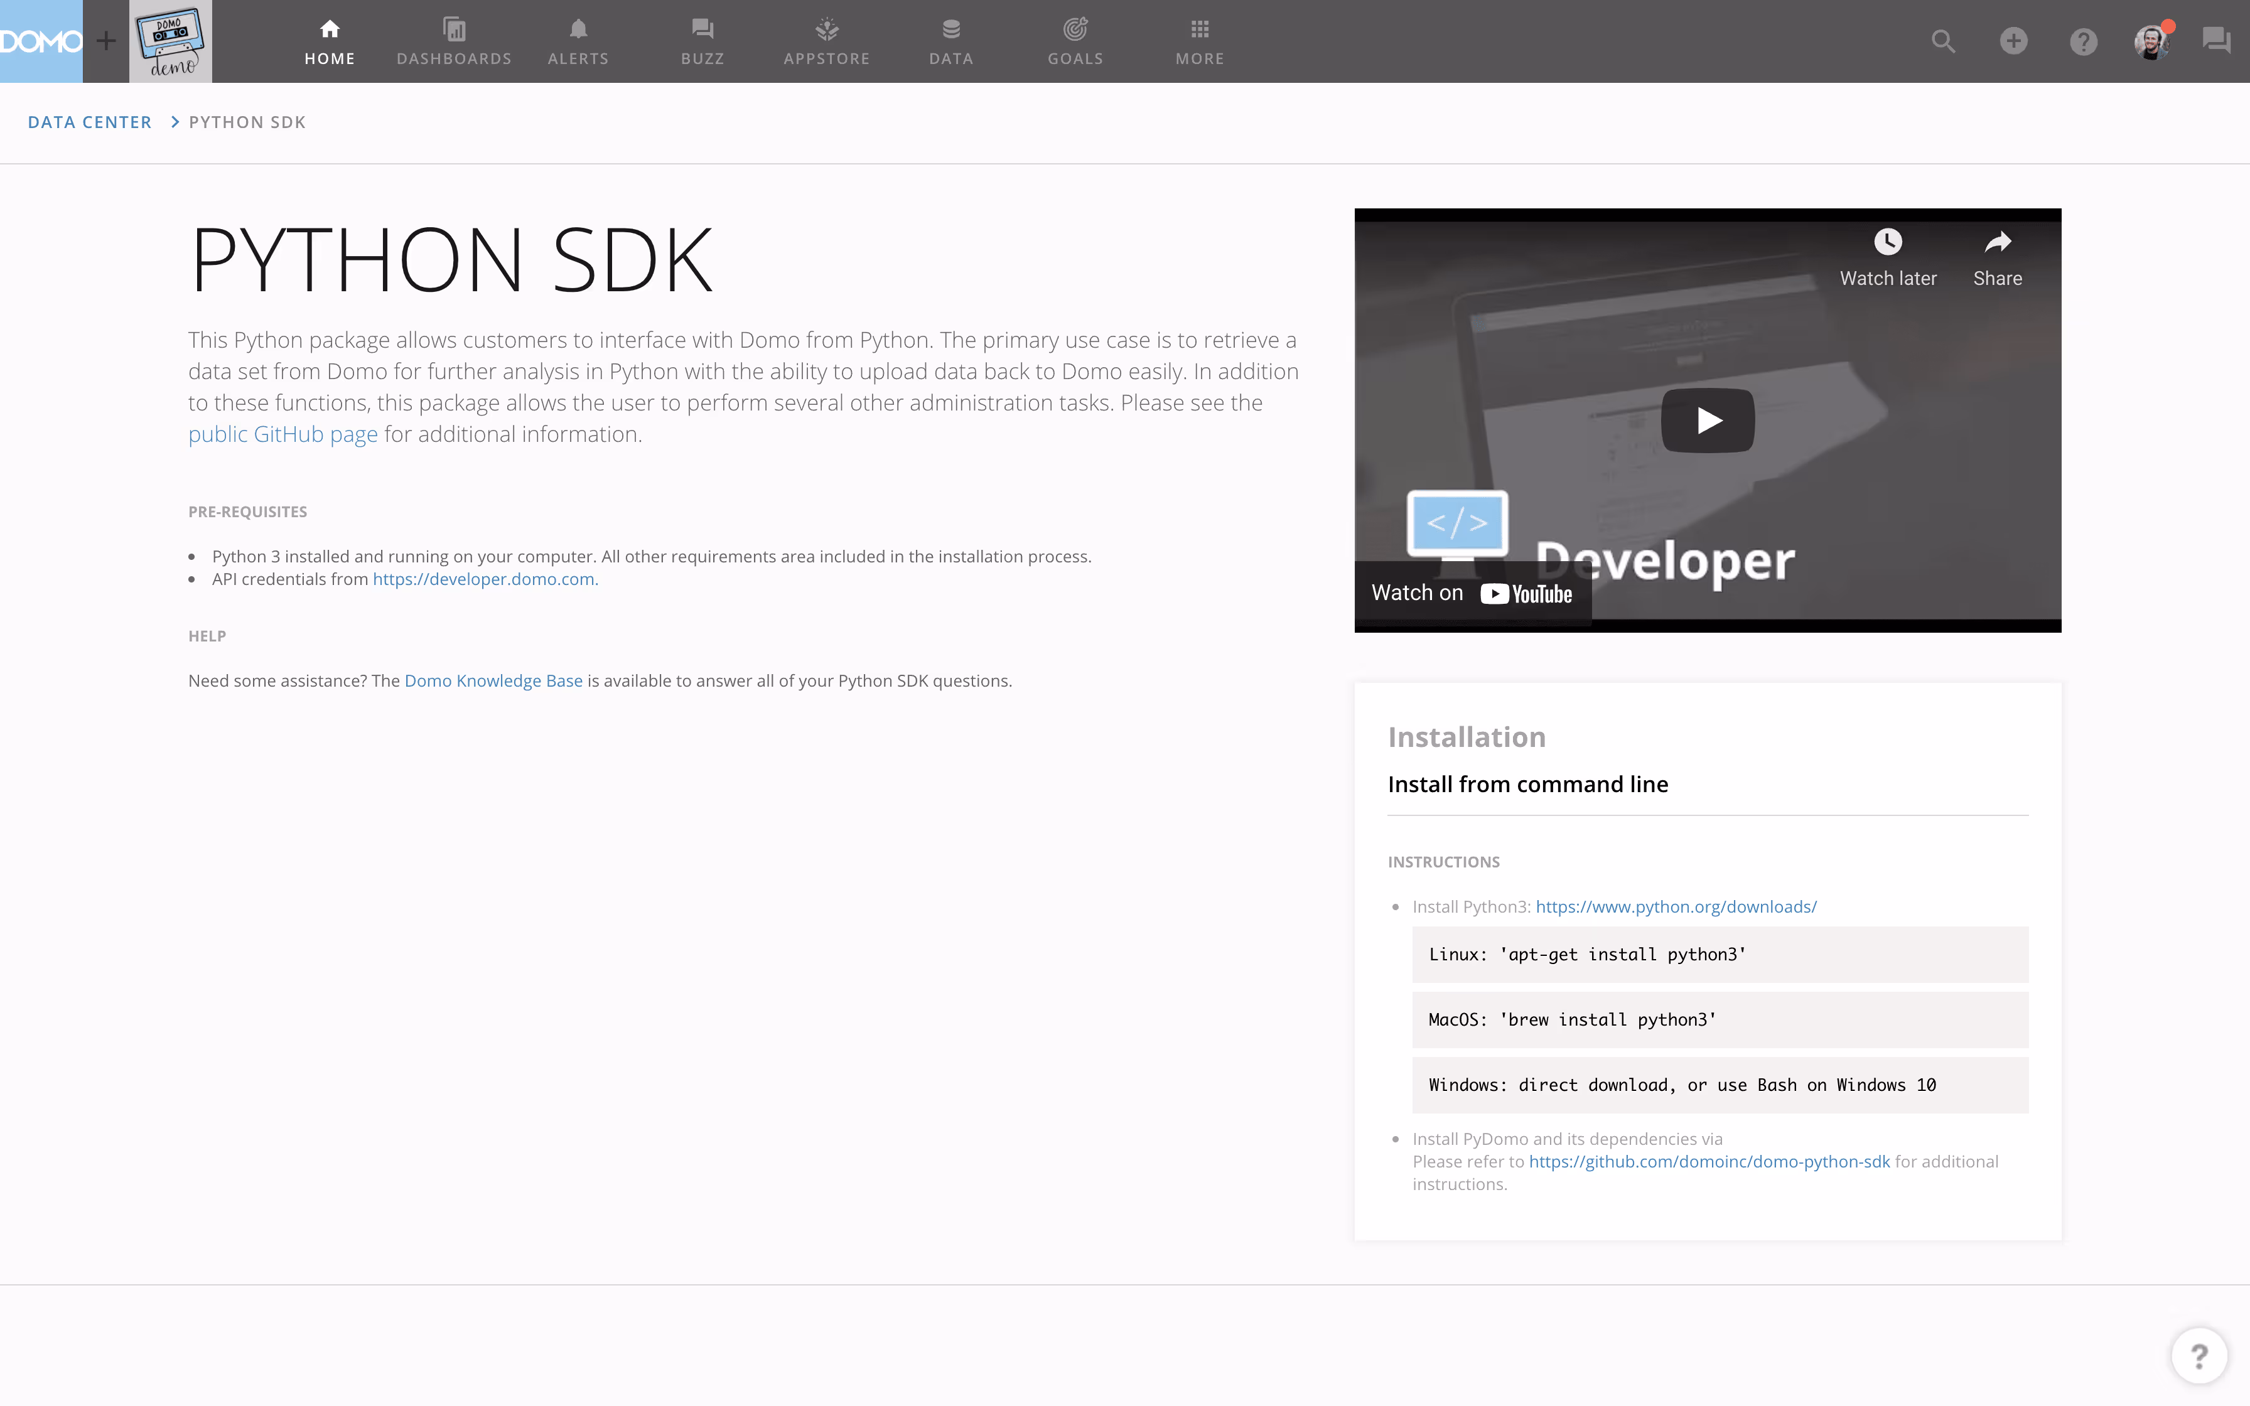The width and height of the screenshot is (2250, 1406).
Task: Click the add circle plus icon
Action: point(2013,41)
